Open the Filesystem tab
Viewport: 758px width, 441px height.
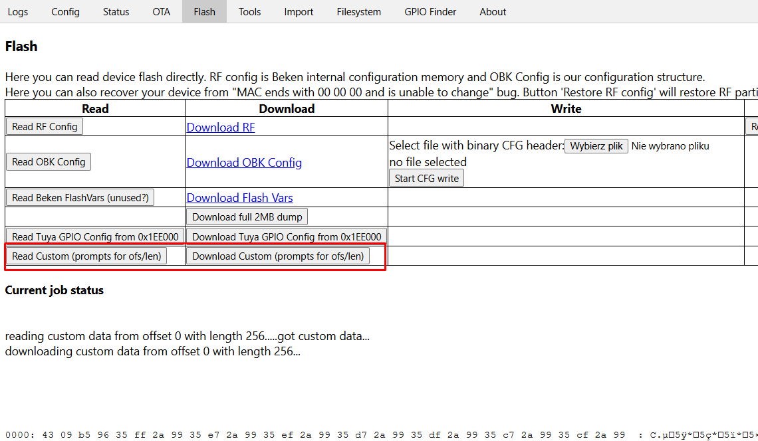(358, 11)
